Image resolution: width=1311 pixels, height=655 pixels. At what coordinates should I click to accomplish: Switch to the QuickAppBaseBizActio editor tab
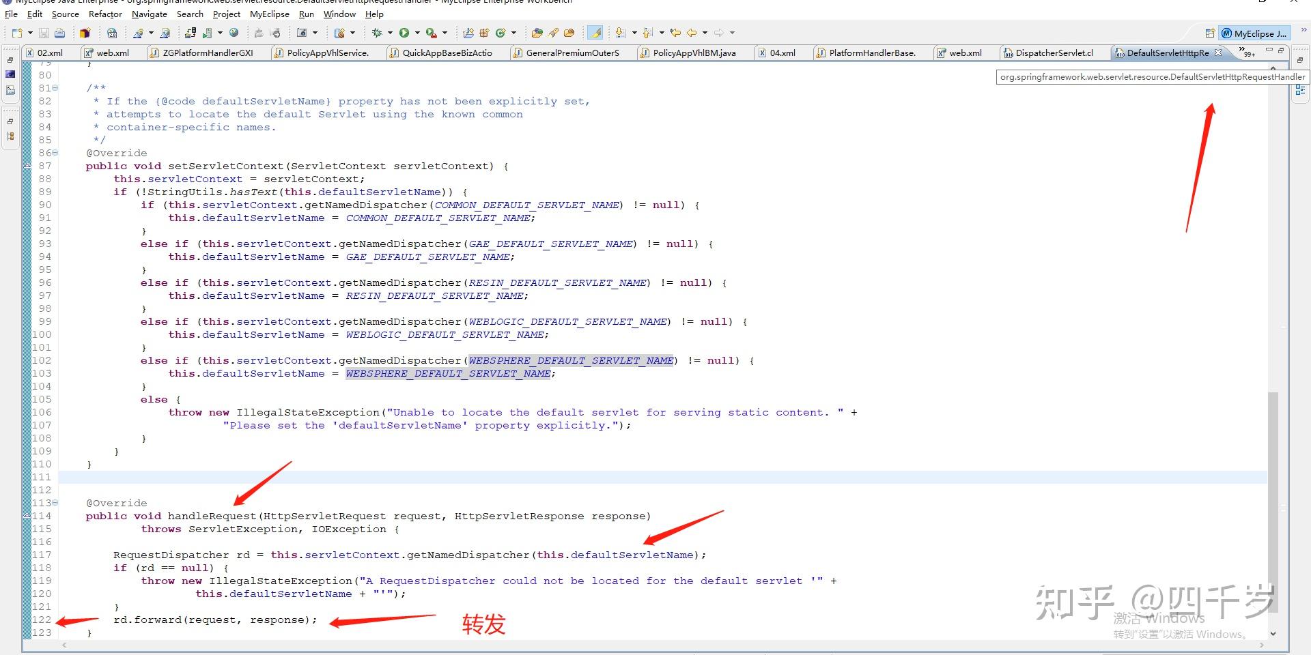coord(447,53)
